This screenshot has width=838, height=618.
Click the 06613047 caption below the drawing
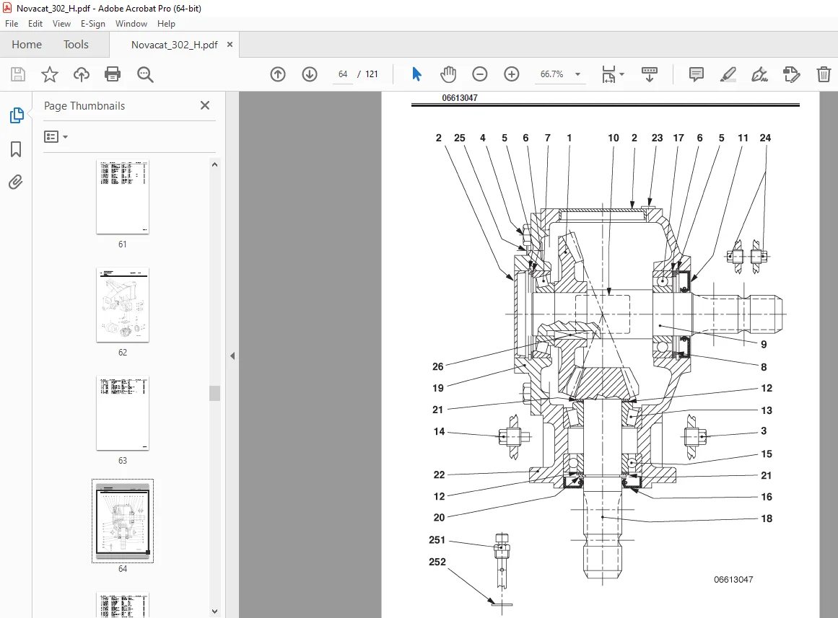(733, 580)
